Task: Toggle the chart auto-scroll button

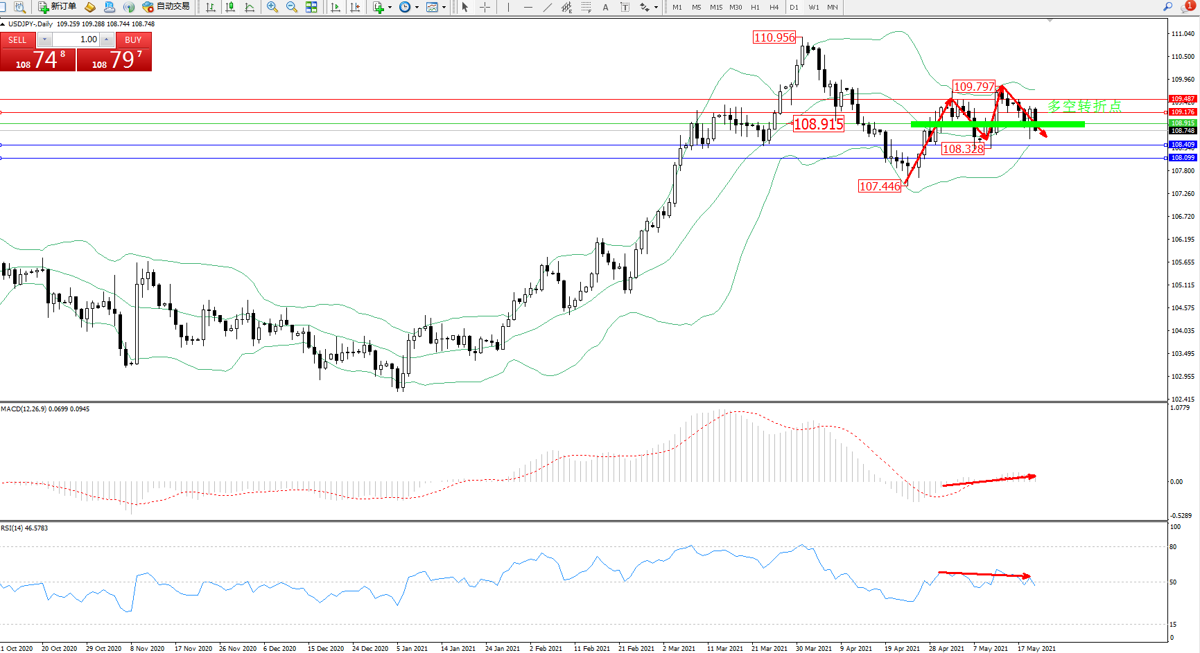Action: pos(336,7)
